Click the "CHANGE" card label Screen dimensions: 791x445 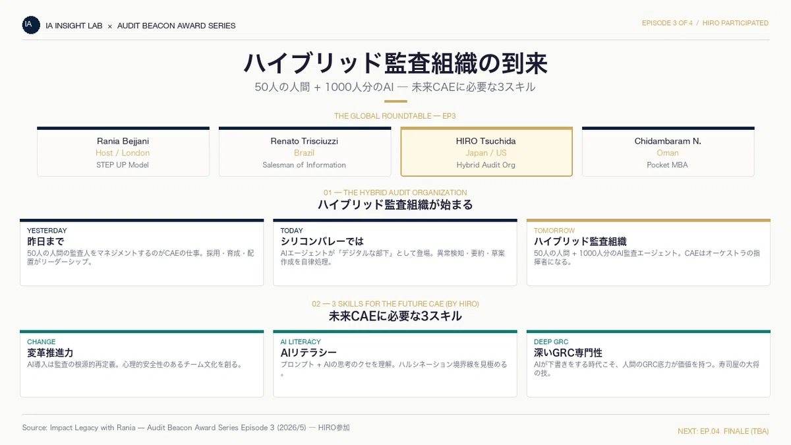click(x=42, y=341)
